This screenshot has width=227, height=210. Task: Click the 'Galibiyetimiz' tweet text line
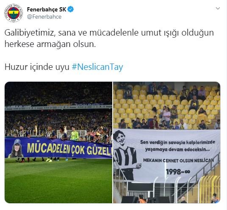pos(109,33)
